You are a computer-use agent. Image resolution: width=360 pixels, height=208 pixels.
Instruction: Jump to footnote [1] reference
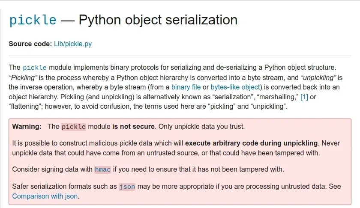[x=304, y=97]
